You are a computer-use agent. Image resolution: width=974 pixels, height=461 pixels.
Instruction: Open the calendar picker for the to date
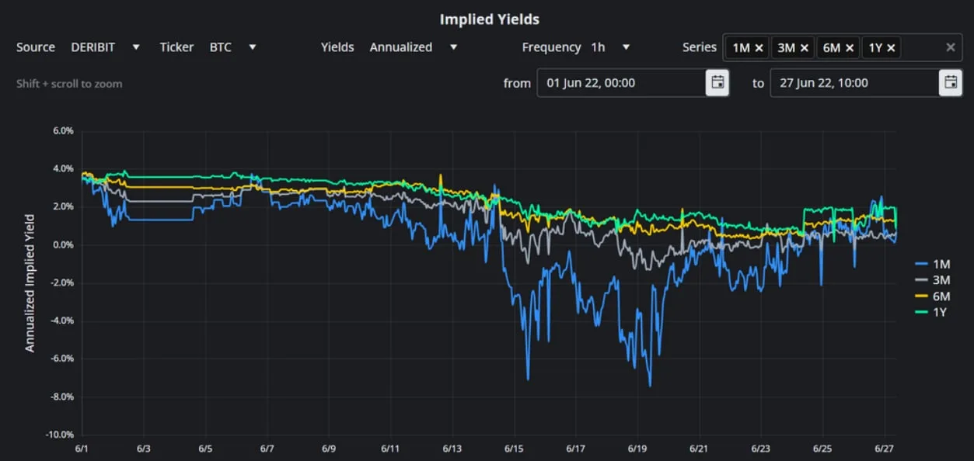[950, 83]
